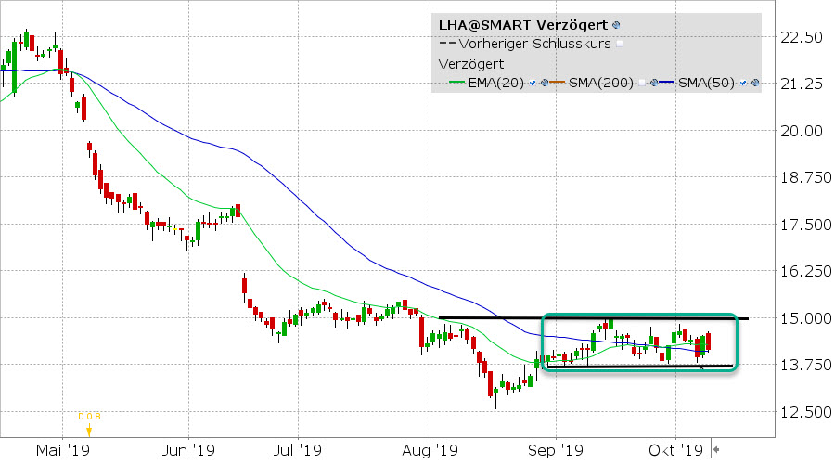
Task: Click the 18.750 price axis label
Action: [x=805, y=177]
